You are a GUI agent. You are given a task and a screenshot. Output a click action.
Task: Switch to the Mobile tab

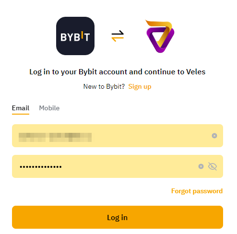tap(49, 108)
